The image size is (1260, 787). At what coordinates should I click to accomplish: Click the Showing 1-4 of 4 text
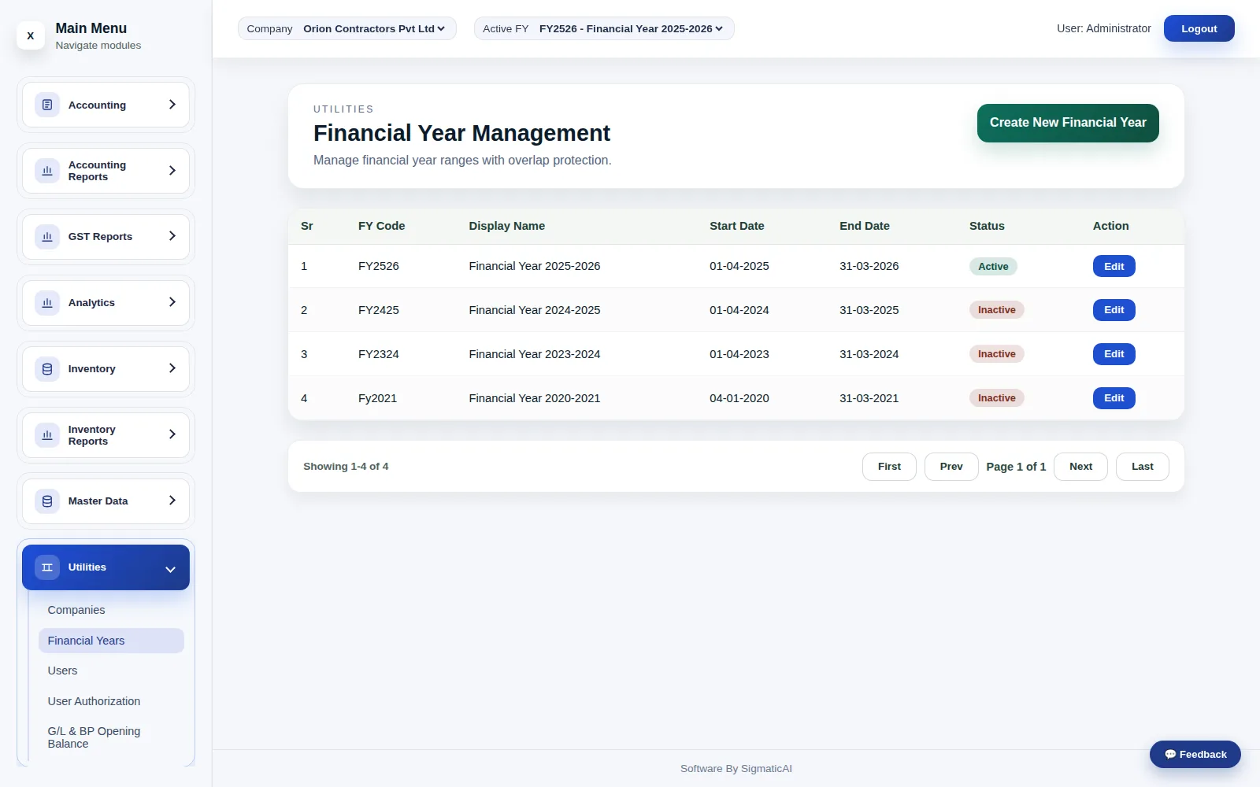346,467
